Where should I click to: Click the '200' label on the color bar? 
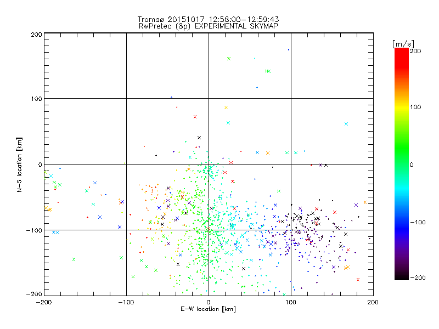(415, 51)
